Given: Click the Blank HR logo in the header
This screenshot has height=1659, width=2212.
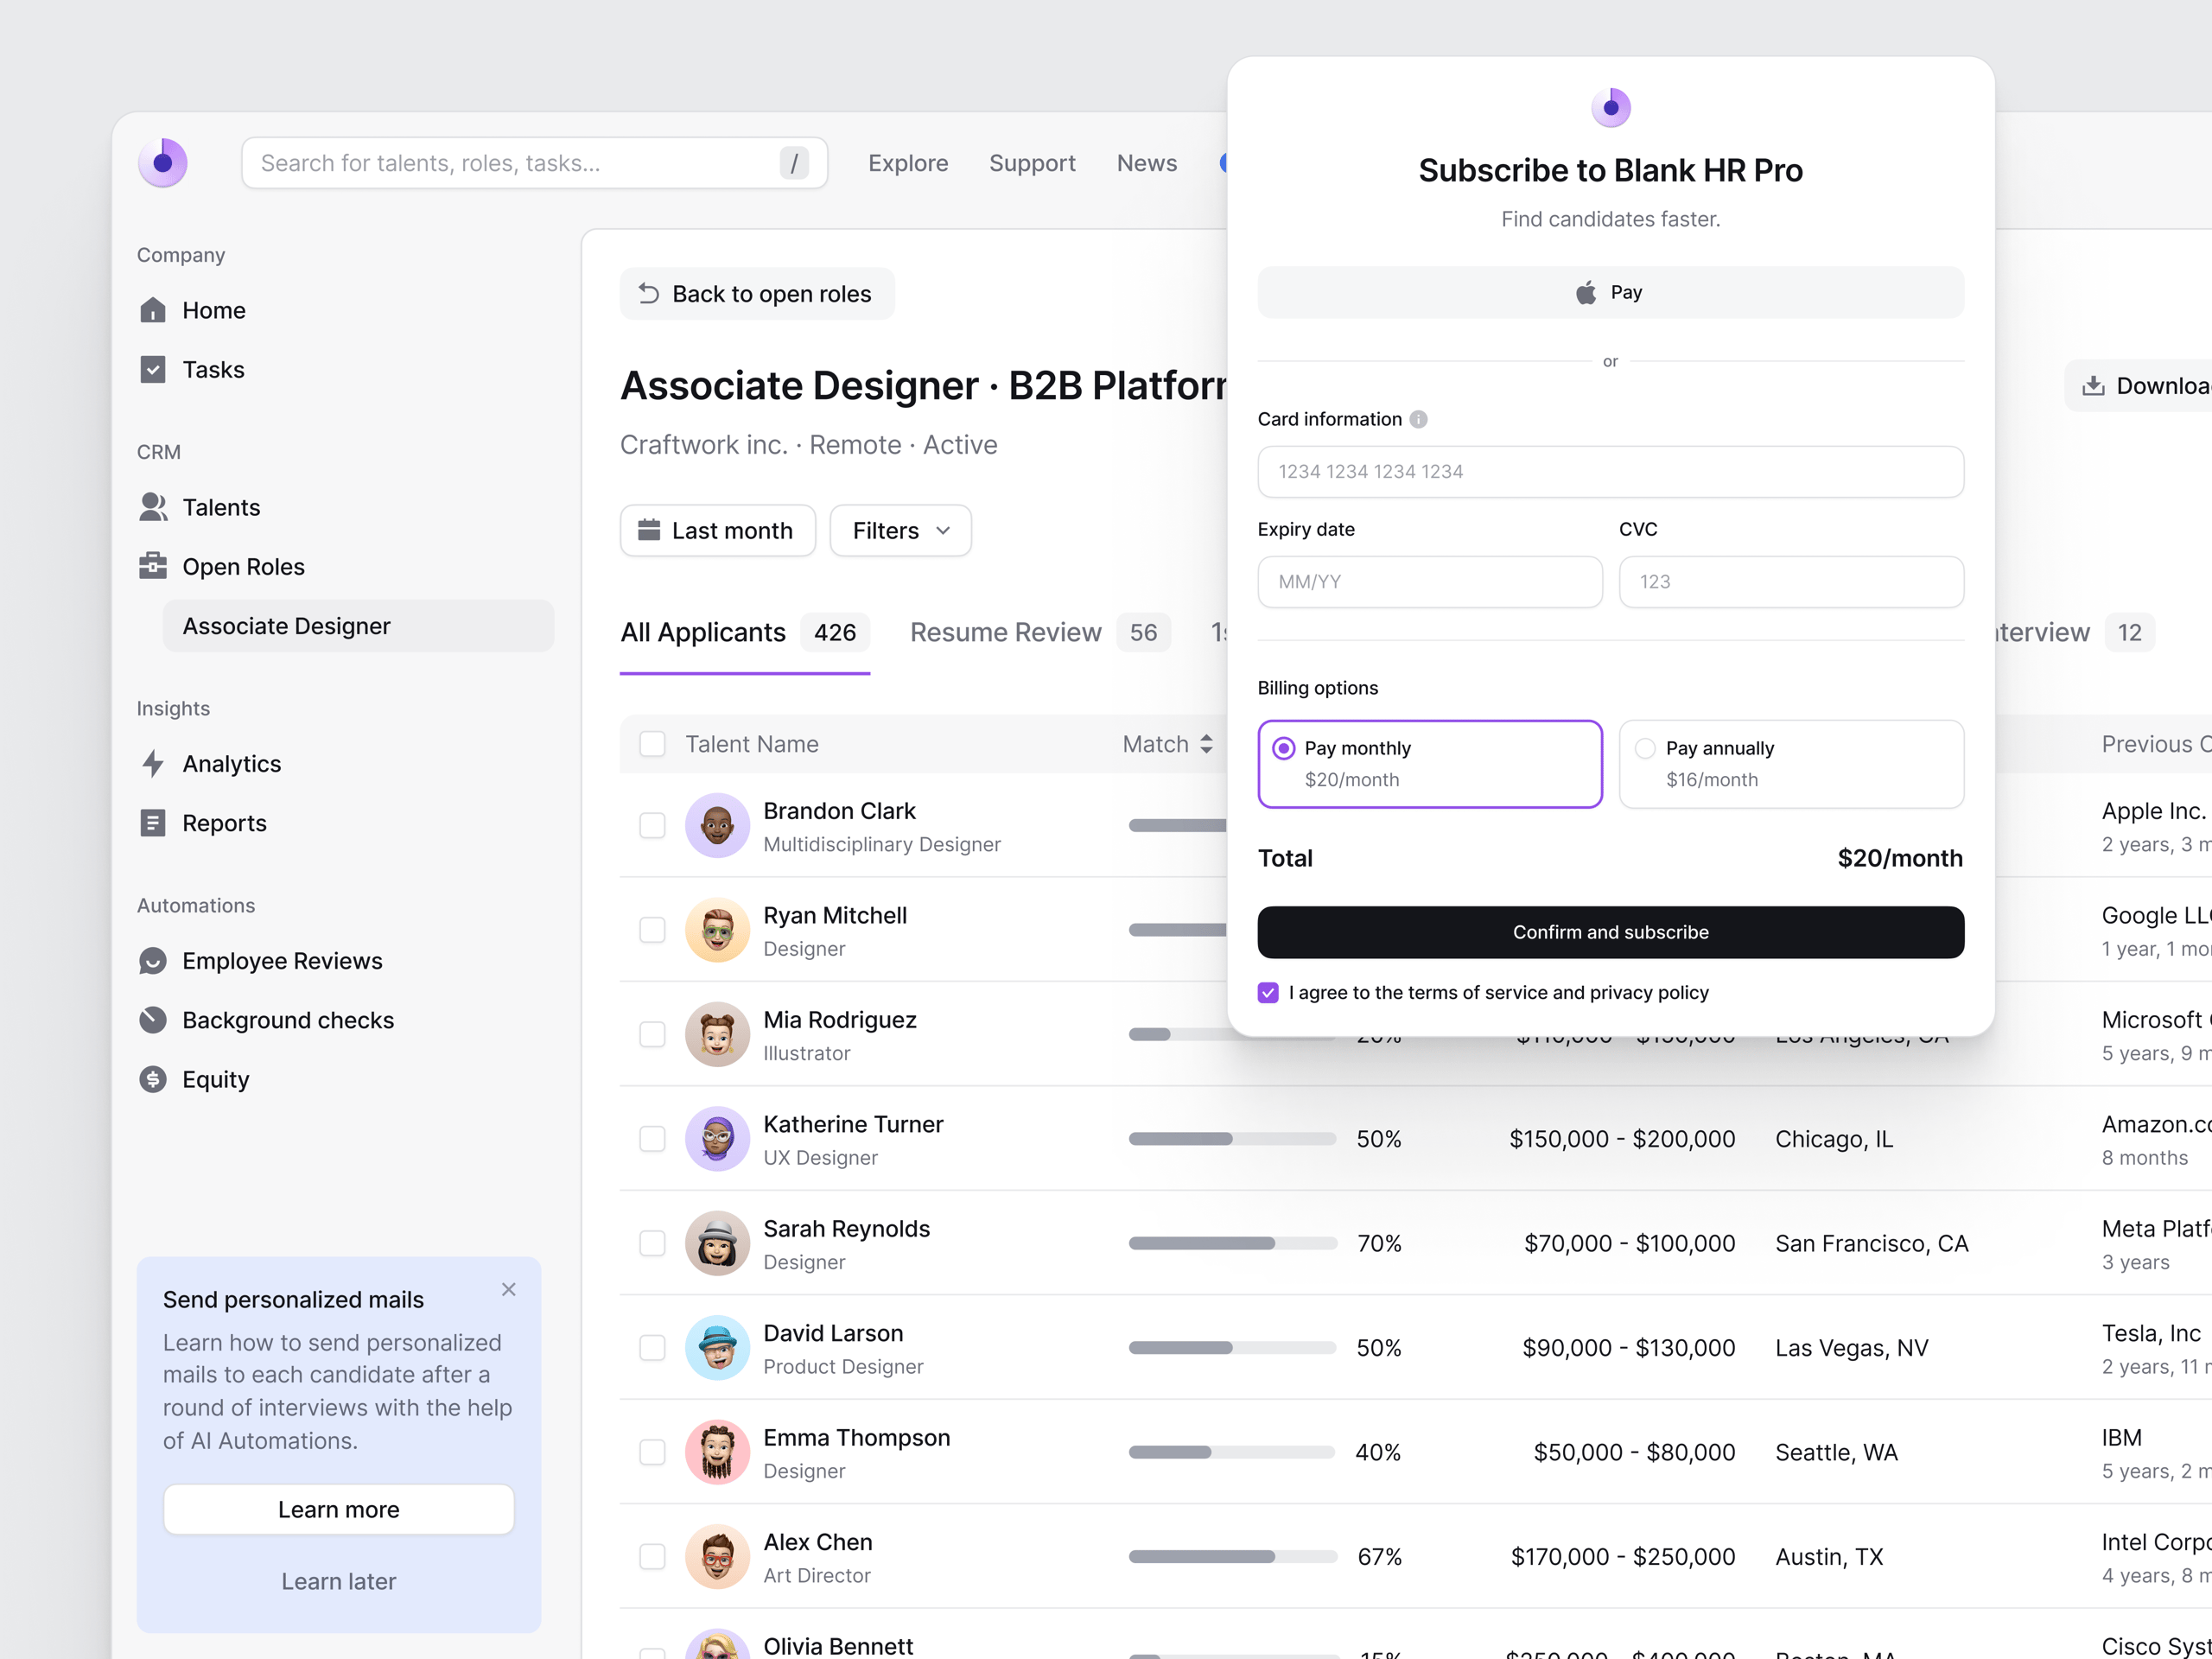Looking at the screenshot, I should (162, 163).
